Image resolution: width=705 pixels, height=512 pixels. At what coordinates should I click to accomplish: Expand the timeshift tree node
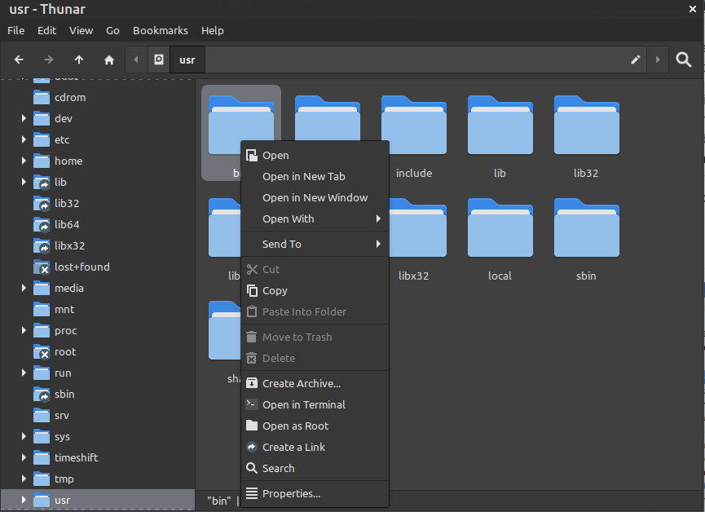24,457
